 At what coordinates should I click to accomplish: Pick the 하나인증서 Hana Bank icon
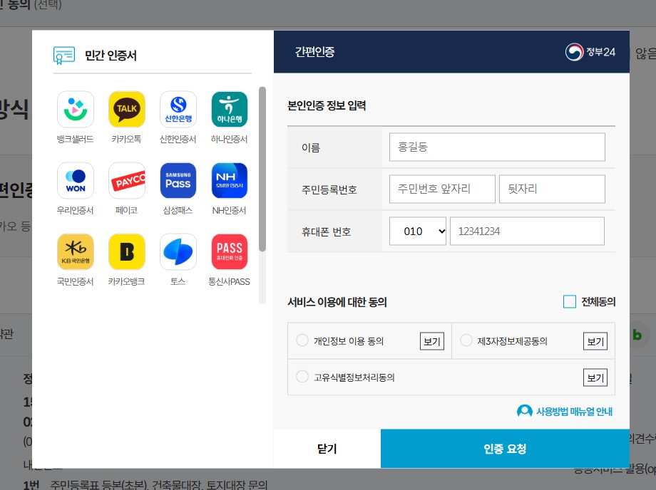click(x=230, y=110)
